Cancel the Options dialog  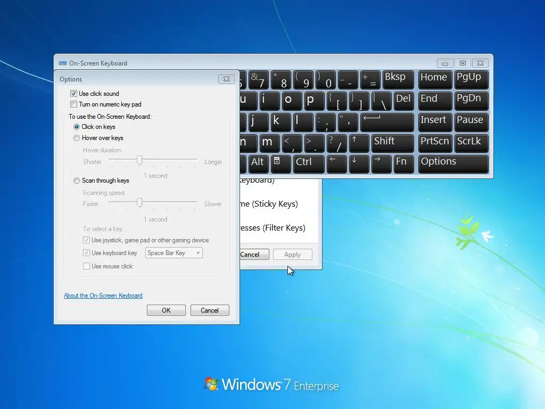(x=210, y=310)
